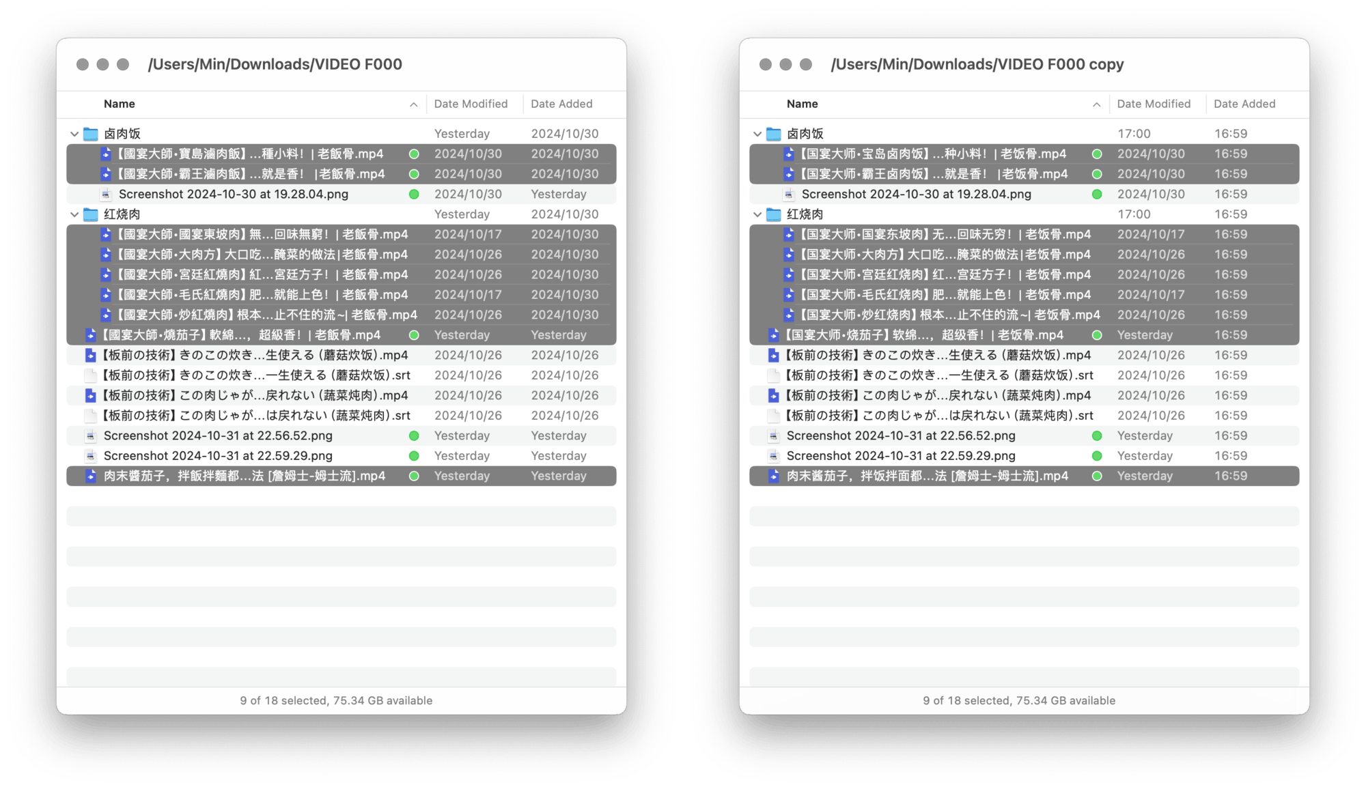Screen dimensions: 1366x789
Task: Click image icon of Screenshot 22.56.52.png in VIDEO F000 window
Action: tap(90, 436)
